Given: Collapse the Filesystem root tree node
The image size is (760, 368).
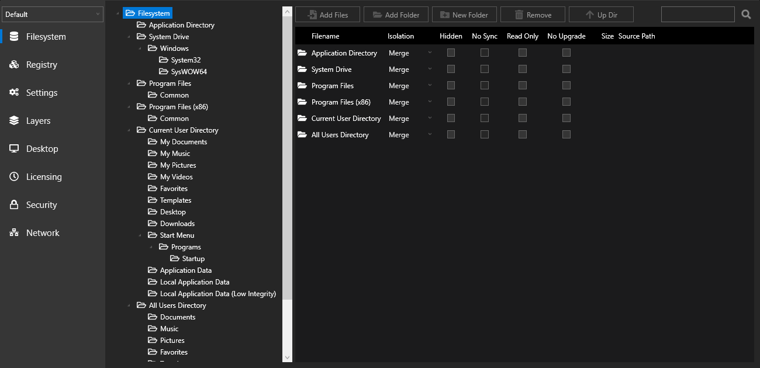Looking at the screenshot, I should point(118,13).
